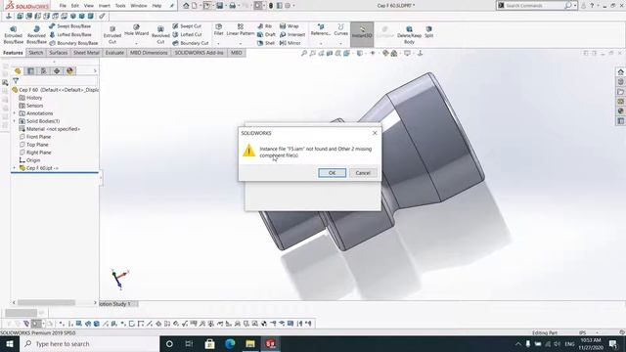
Task: Switch to the Surfaces tab
Action: tap(59, 53)
